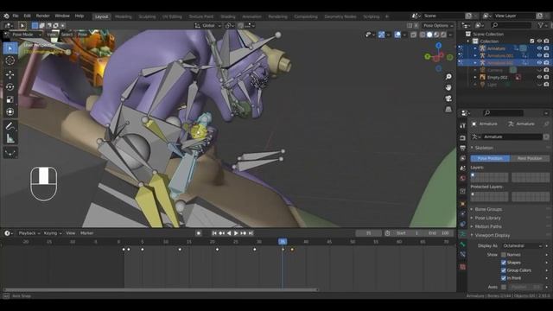This screenshot has height=311, width=553.
Task: Select the Measure tool
Action: (x=10, y=138)
